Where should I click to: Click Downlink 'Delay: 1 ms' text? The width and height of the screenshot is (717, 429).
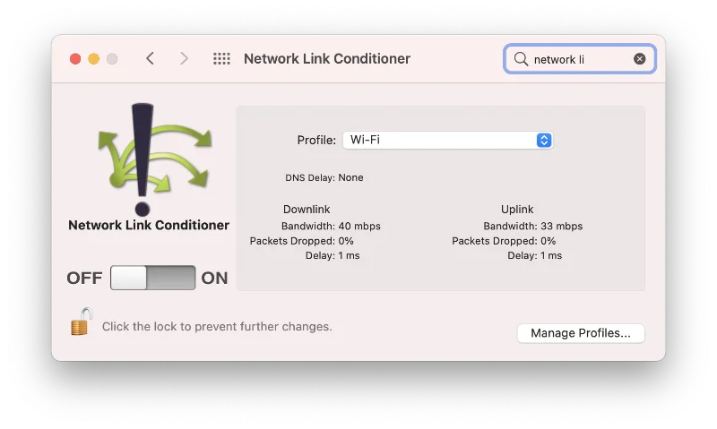click(333, 255)
